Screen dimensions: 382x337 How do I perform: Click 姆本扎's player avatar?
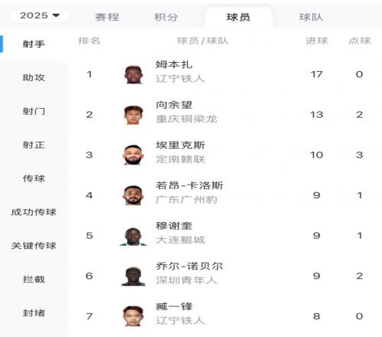(134, 74)
